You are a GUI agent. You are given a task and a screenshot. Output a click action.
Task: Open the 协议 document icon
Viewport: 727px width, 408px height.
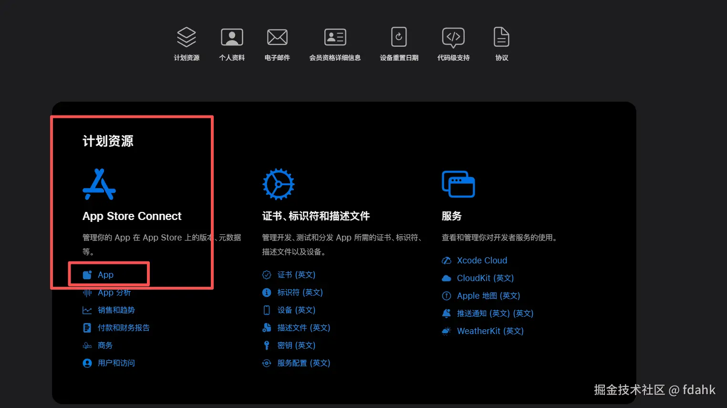click(x=501, y=37)
